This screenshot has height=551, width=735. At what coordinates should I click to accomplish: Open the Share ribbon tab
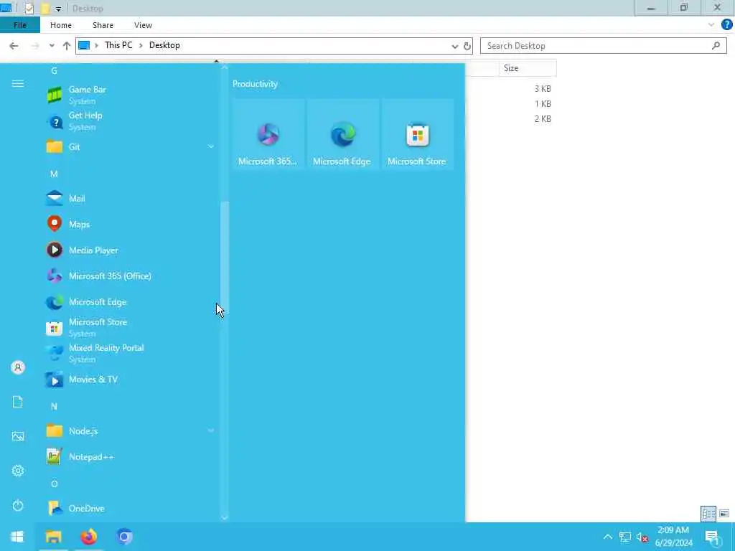coord(103,25)
